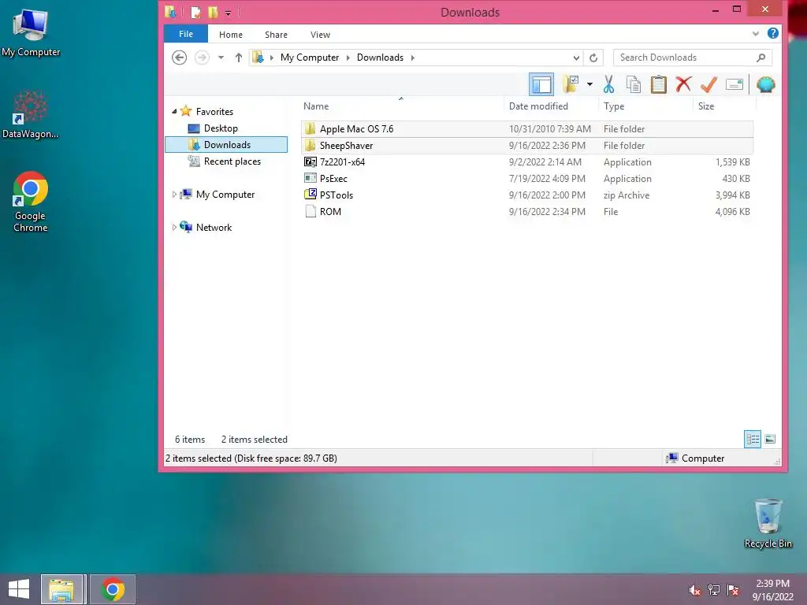Select DataWagon desktop shortcut
This screenshot has height=605, width=807.
[x=31, y=115]
